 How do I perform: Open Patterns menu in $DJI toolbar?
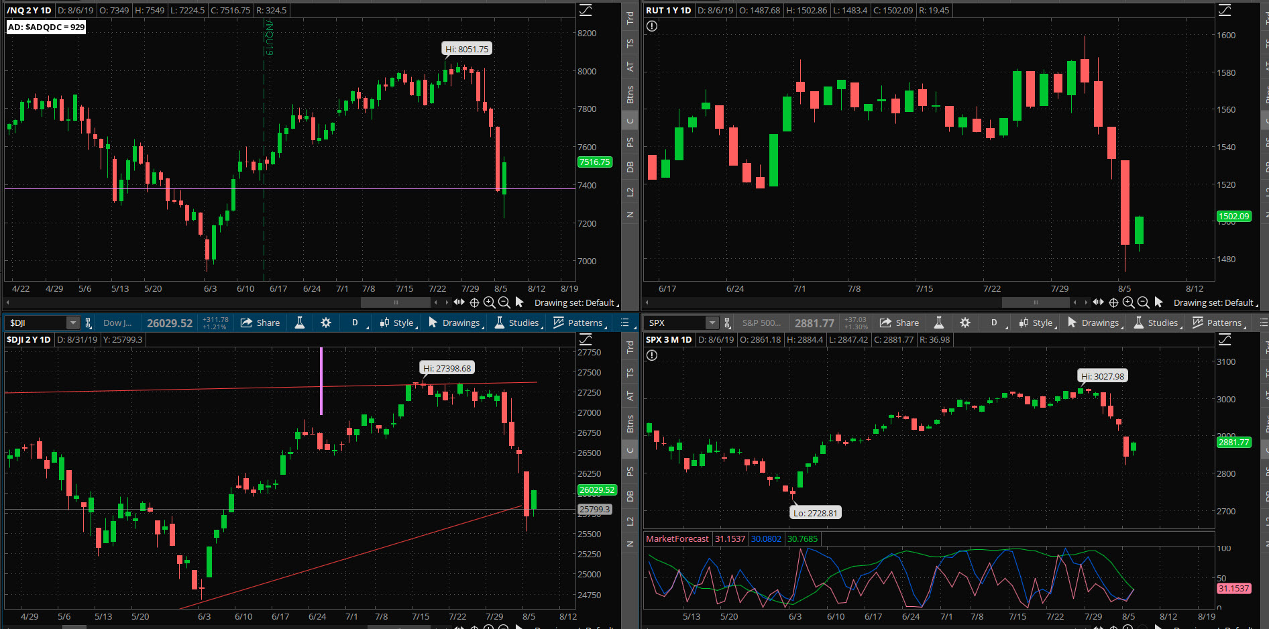[580, 323]
